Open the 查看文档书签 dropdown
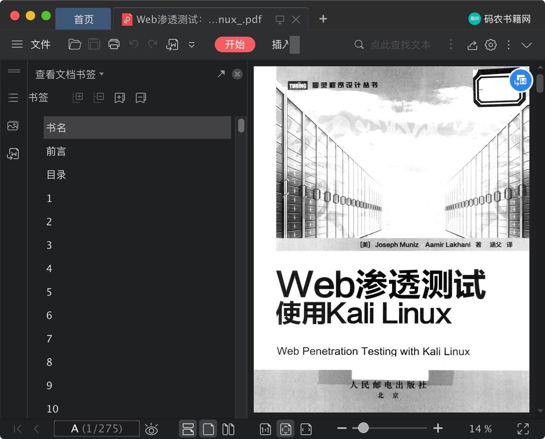Viewport: 545px width, 439px height. (x=69, y=74)
